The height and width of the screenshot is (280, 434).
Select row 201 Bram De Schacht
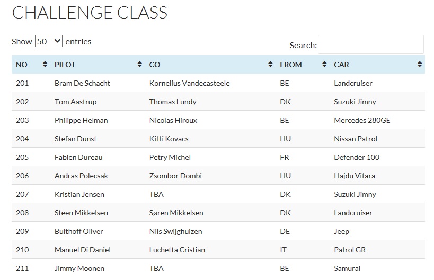coord(218,83)
